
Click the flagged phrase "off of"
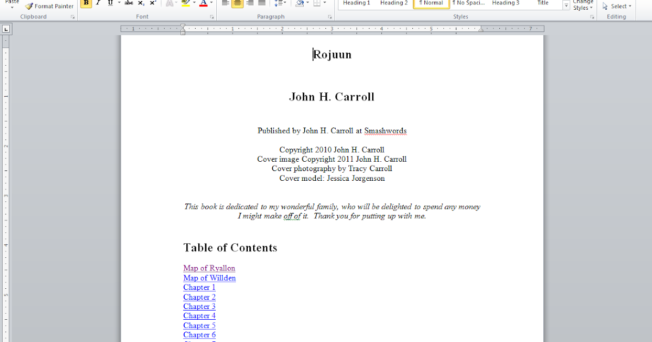click(x=292, y=216)
